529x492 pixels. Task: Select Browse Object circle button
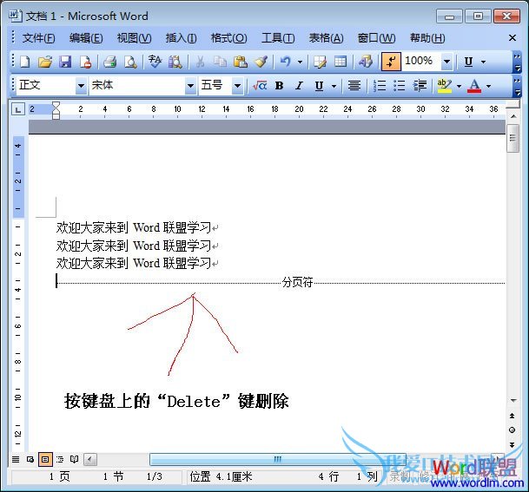512,430
